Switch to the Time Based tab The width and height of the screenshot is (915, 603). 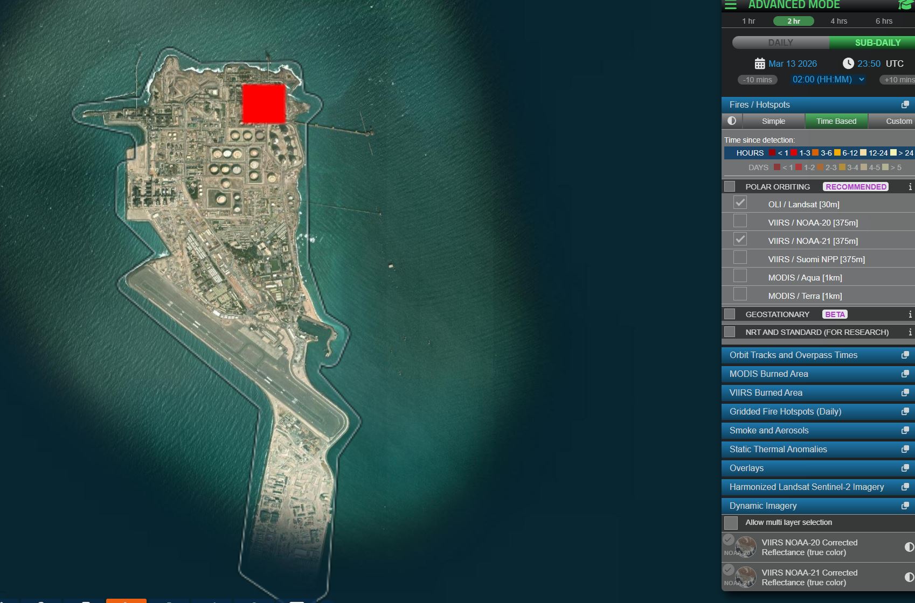point(836,121)
